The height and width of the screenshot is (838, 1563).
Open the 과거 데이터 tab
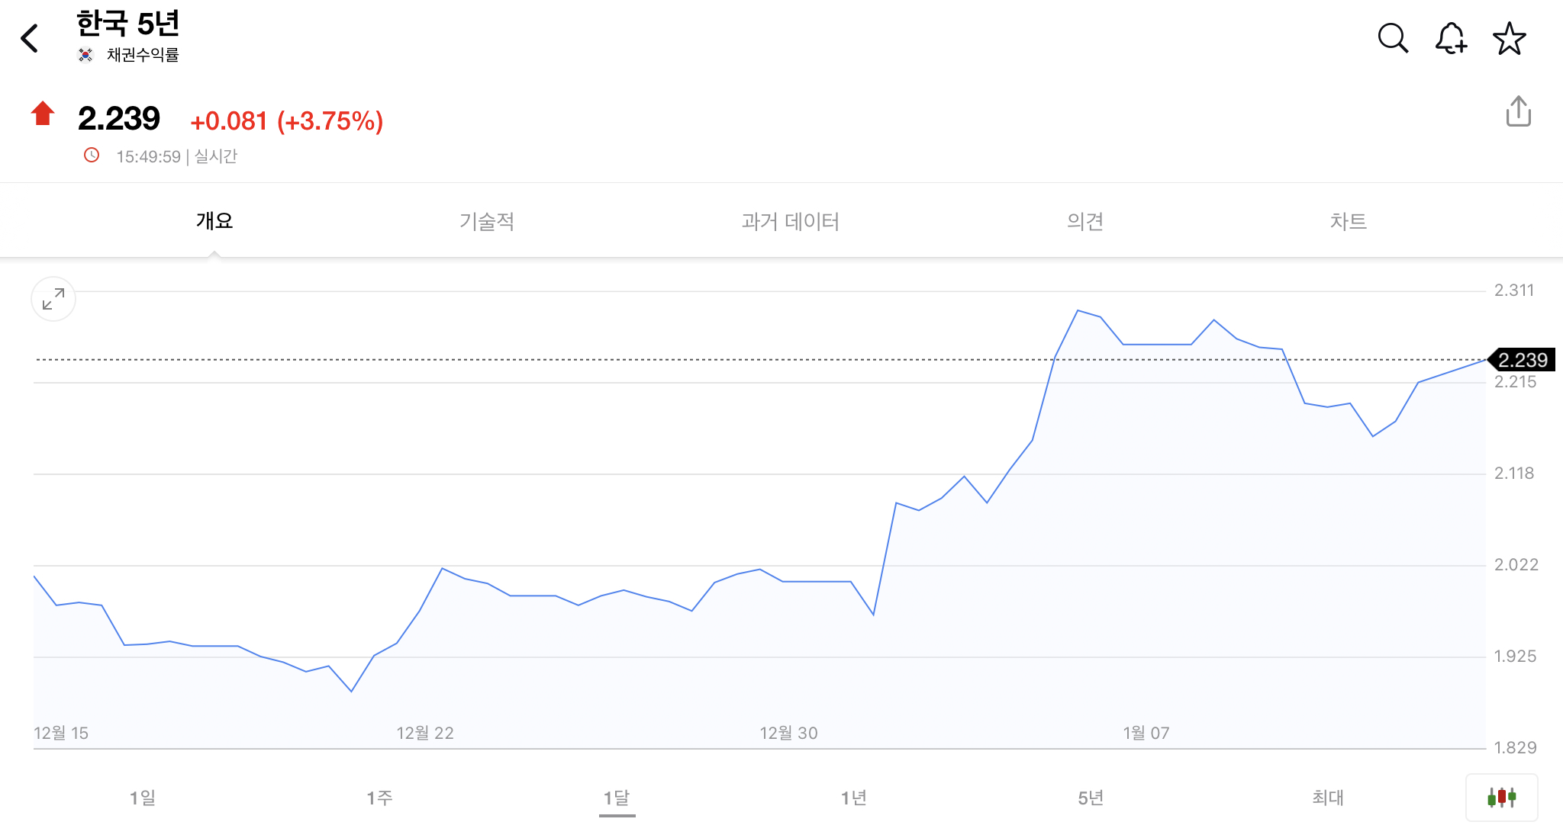point(791,221)
